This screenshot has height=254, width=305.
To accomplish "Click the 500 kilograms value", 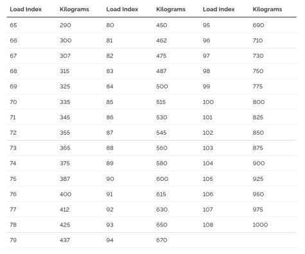I will (162, 87).
